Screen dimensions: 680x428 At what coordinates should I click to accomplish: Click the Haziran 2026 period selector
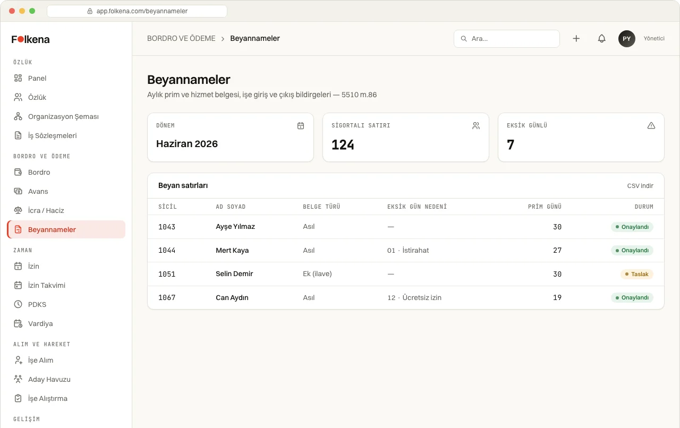(x=187, y=144)
